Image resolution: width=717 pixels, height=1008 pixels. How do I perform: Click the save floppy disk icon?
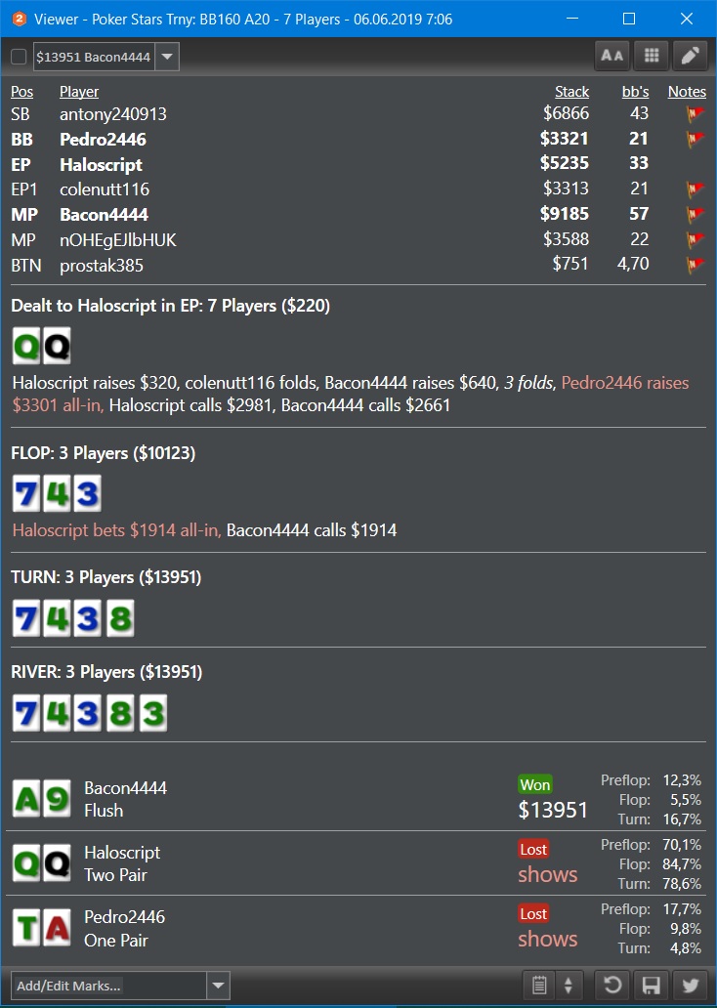(x=652, y=985)
